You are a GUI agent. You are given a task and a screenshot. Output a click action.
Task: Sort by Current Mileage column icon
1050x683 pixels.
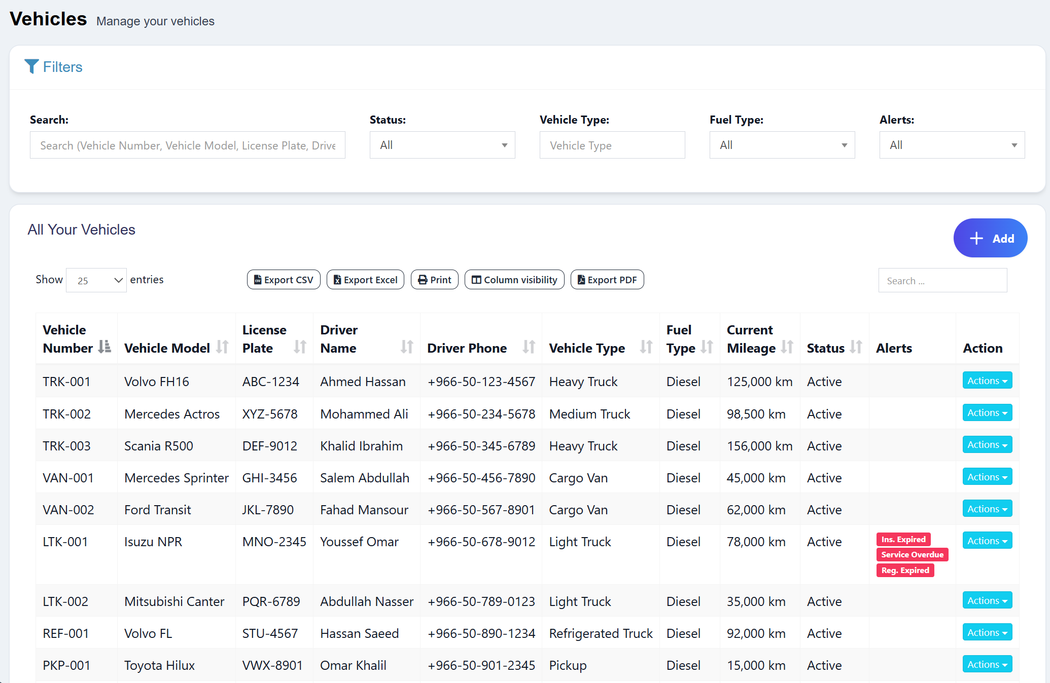(787, 347)
